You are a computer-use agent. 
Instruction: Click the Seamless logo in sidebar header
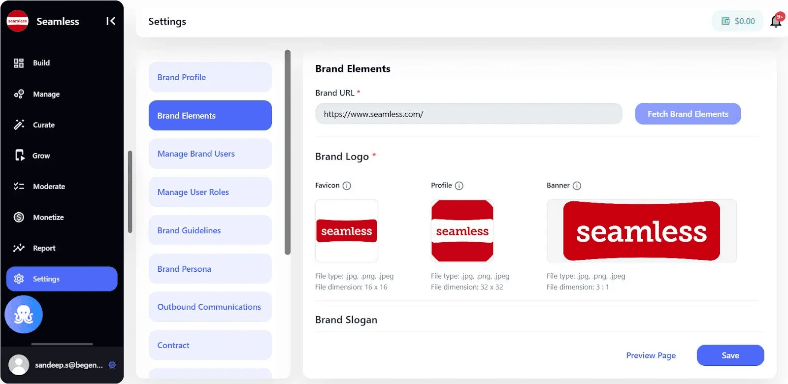coord(17,21)
